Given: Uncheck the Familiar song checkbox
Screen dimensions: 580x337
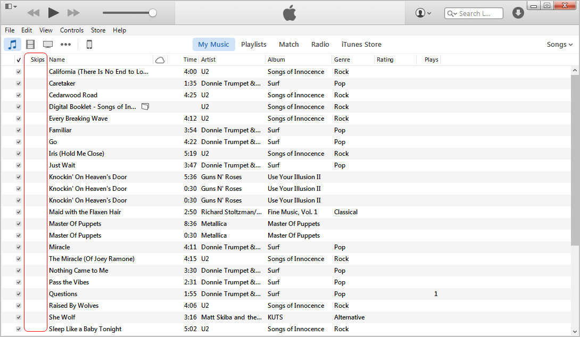Looking at the screenshot, I should 19,130.
